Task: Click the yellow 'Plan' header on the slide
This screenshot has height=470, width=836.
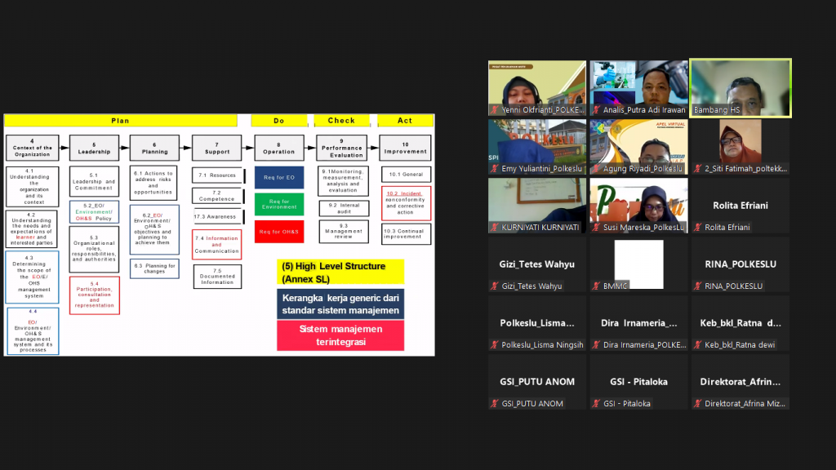Action: point(121,121)
